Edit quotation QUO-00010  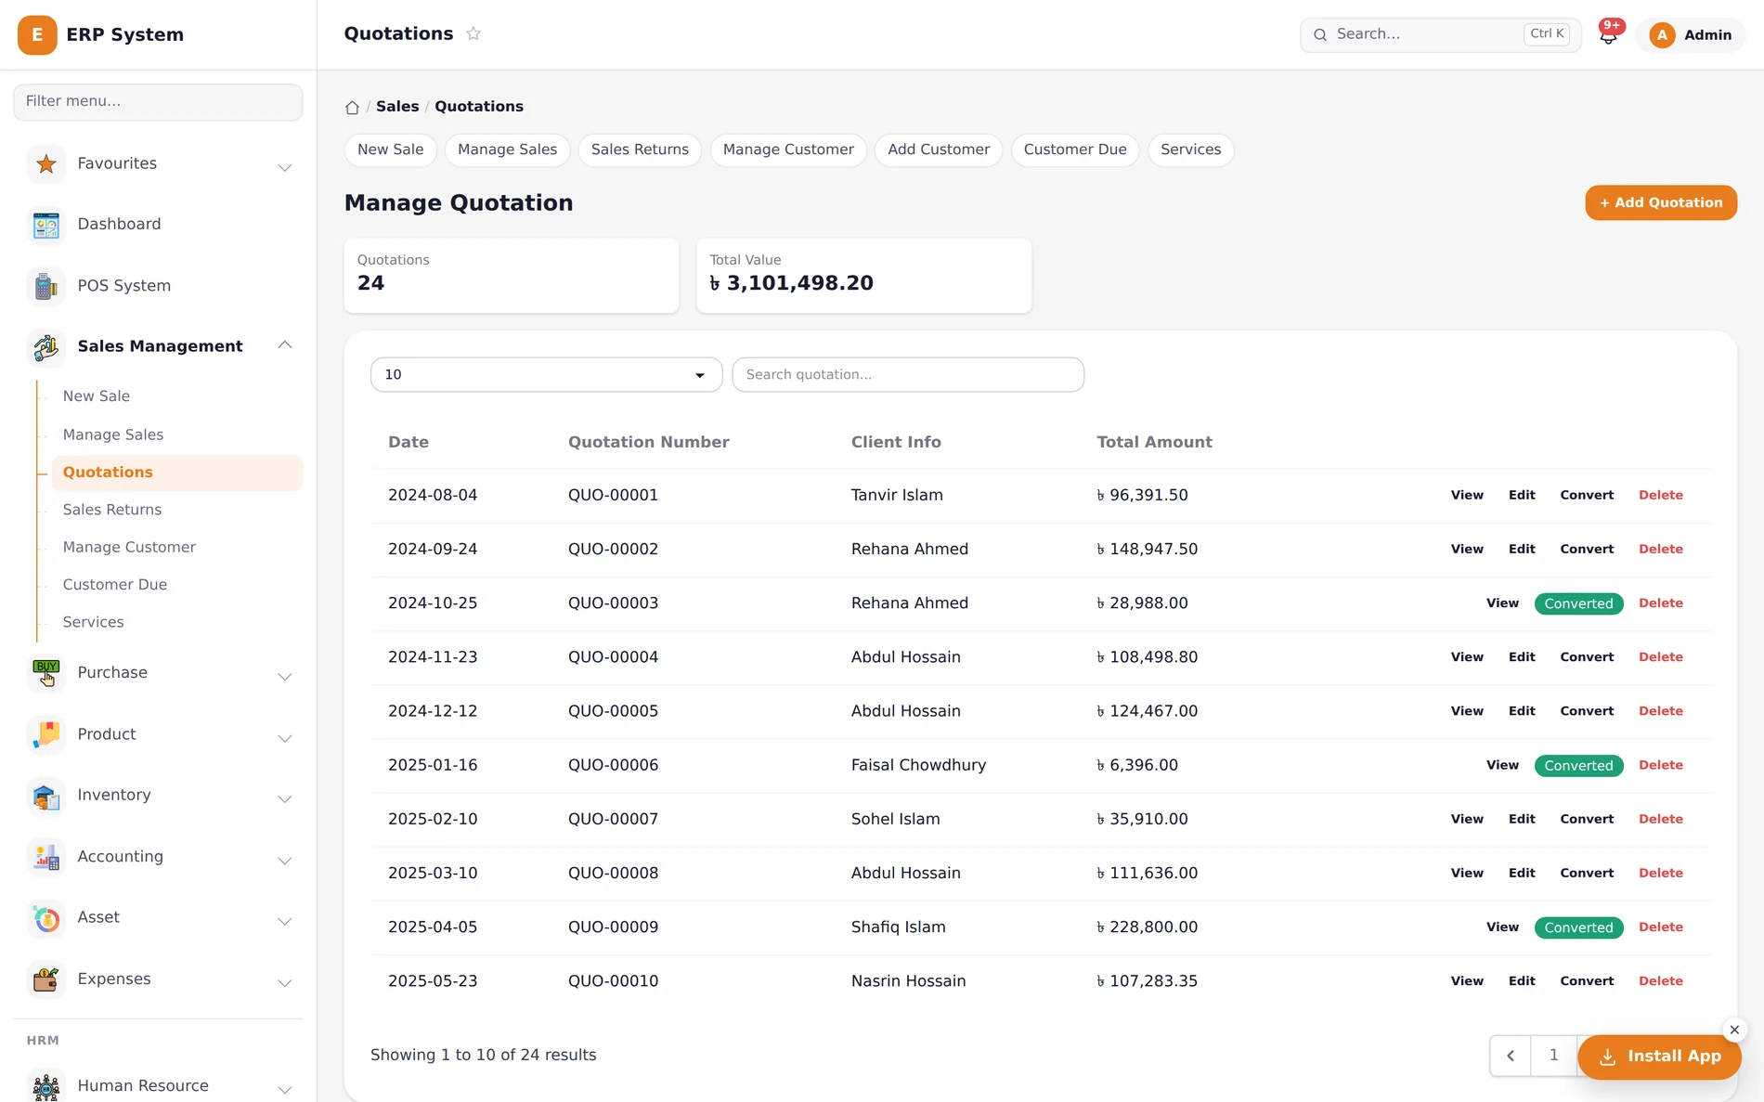tap(1522, 981)
